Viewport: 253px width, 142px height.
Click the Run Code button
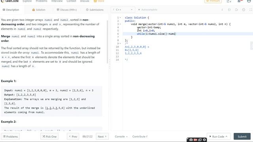[x=219, y=136]
